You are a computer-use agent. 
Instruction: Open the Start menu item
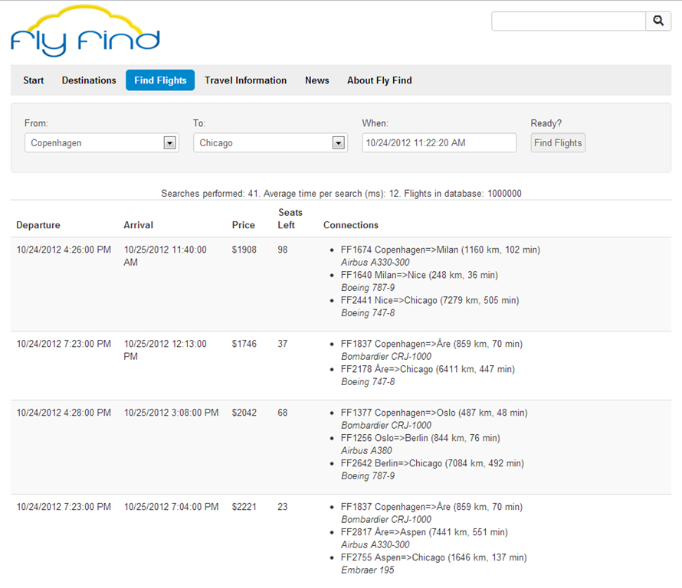coord(34,80)
